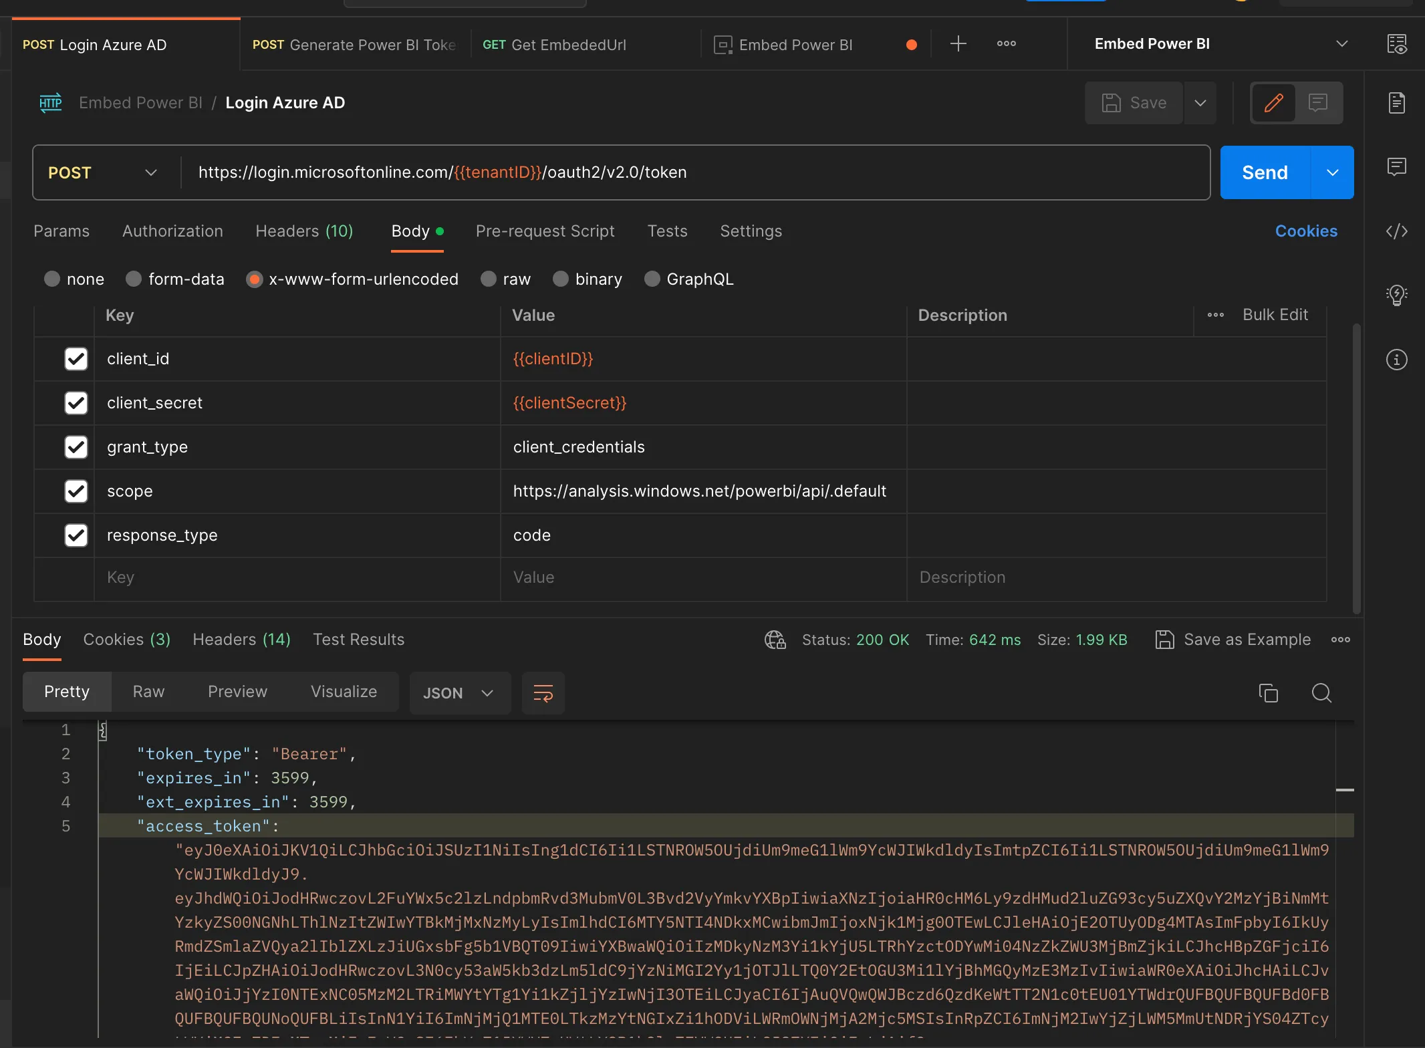Click the copy response body icon
The image size is (1425, 1048).
[x=1269, y=692]
